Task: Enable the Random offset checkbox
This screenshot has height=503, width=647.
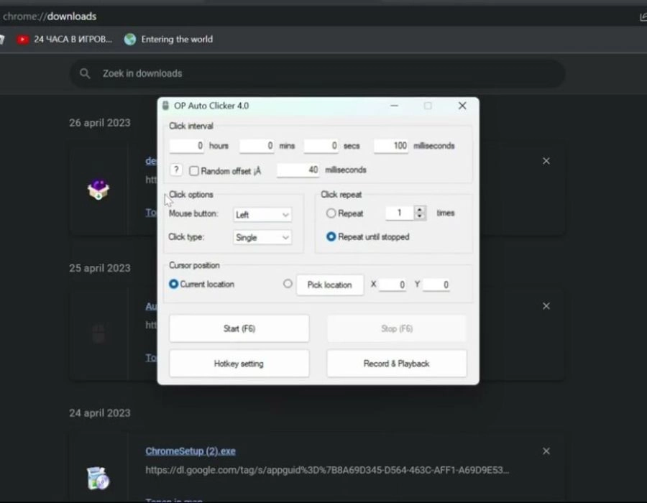Action: click(193, 170)
